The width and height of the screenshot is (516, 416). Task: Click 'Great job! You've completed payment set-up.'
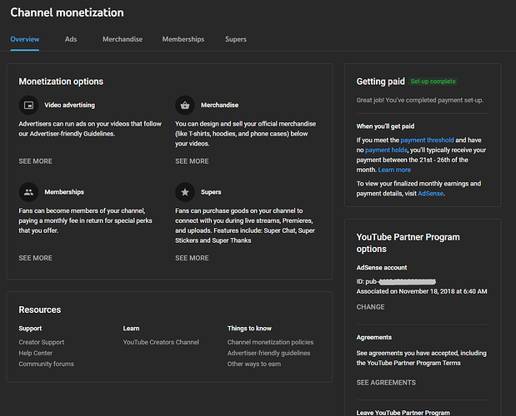pyautogui.click(x=420, y=100)
